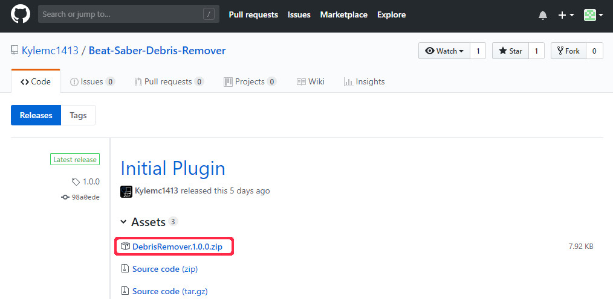Open the 1.0.0 tag link
Viewport: 613px width, 299px height.
(x=91, y=181)
